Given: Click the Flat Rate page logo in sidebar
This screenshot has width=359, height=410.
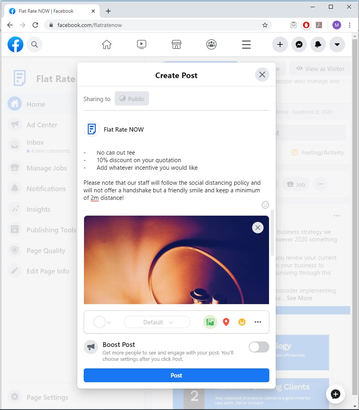Looking at the screenshot, I should coord(20,78).
